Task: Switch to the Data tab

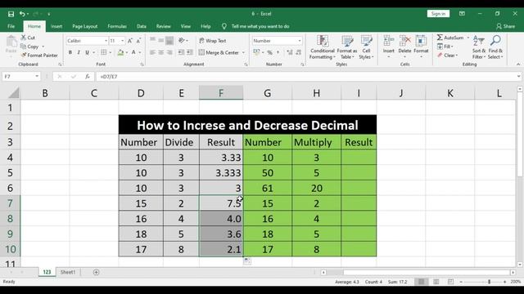Action: click(x=142, y=26)
